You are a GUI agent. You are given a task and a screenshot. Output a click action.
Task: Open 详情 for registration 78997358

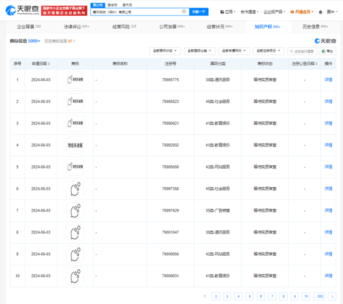pyautogui.click(x=328, y=189)
